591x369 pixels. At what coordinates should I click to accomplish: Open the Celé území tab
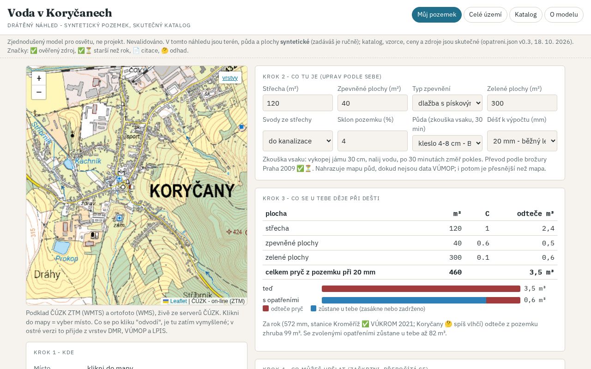pyautogui.click(x=485, y=15)
